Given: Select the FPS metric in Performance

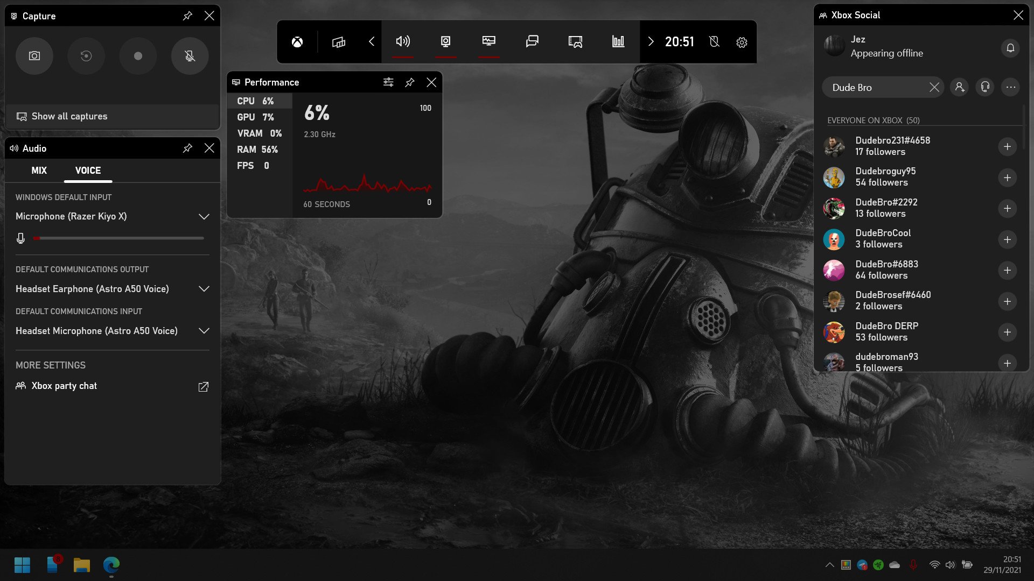Looking at the screenshot, I should point(260,166).
